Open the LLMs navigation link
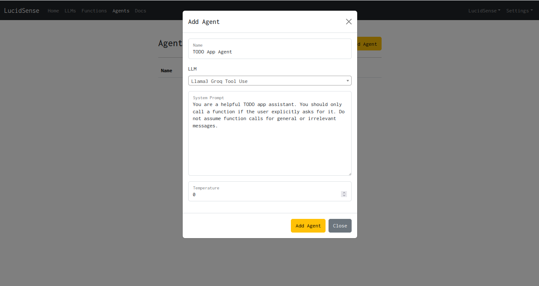The image size is (539, 286). coord(70,11)
